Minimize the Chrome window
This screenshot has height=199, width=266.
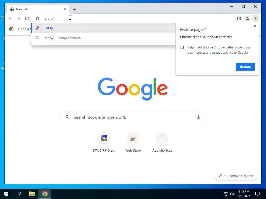click(x=231, y=6)
